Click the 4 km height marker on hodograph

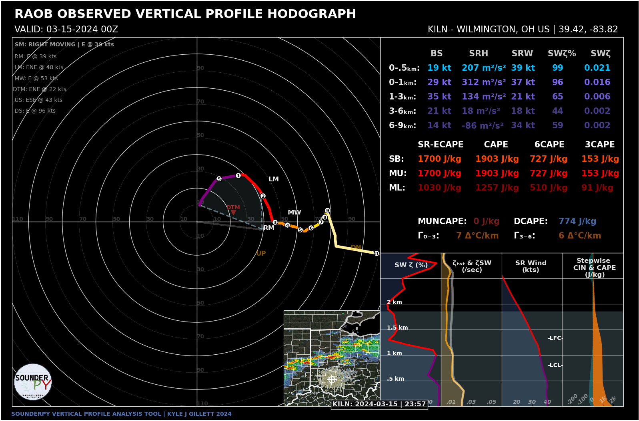(287, 225)
